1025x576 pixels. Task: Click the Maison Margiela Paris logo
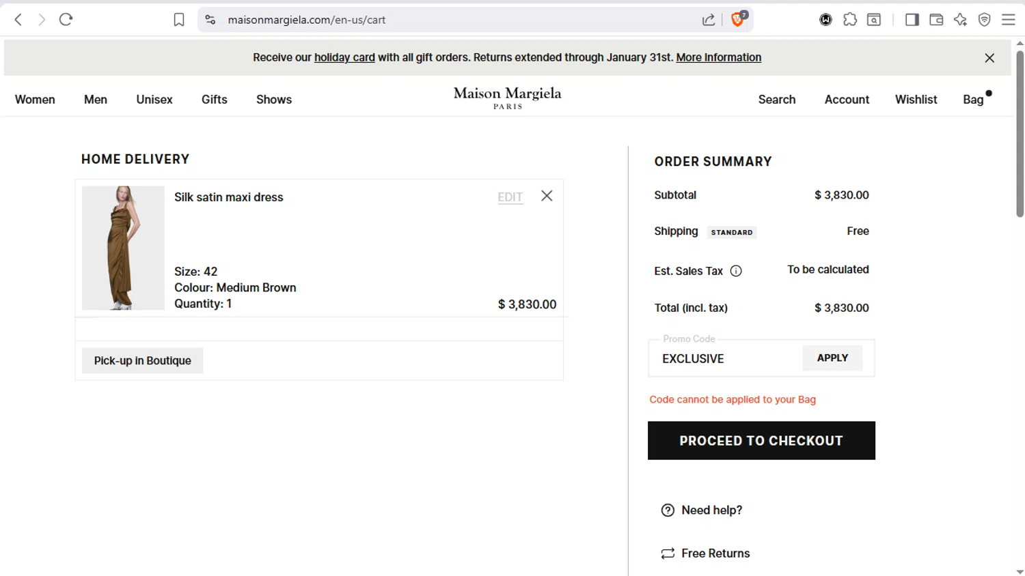click(x=508, y=98)
